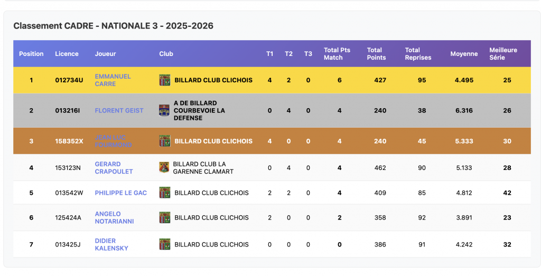Click club logo in Philippe Le Gac row

point(165,193)
